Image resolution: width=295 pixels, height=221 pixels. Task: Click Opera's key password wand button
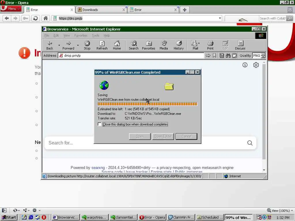25,18
